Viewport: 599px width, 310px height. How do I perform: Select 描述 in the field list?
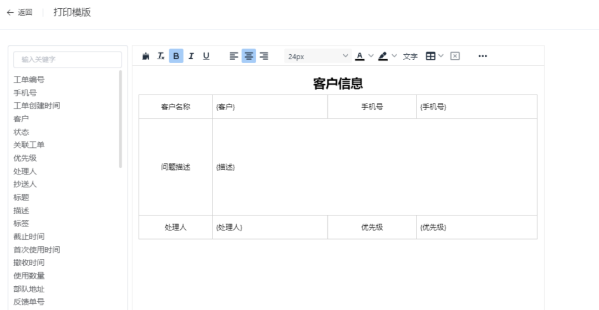pyautogui.click(x=21, y=210)
